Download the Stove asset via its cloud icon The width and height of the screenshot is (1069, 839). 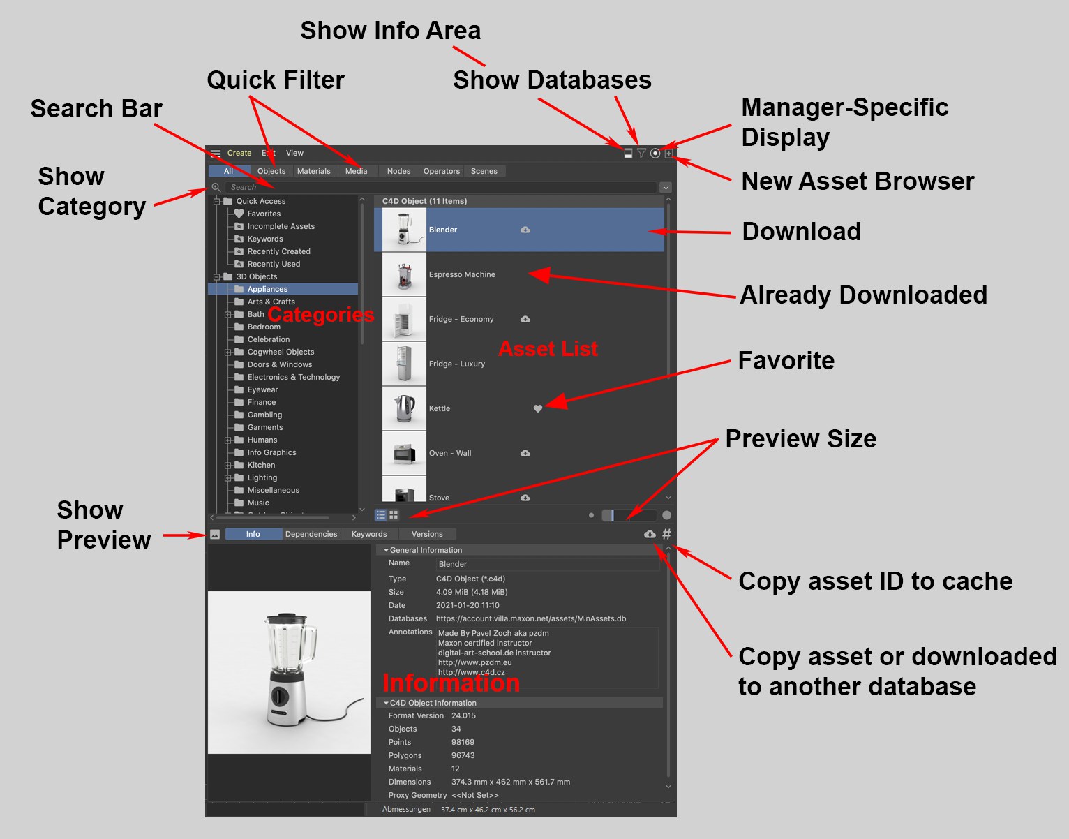point(525,498)
